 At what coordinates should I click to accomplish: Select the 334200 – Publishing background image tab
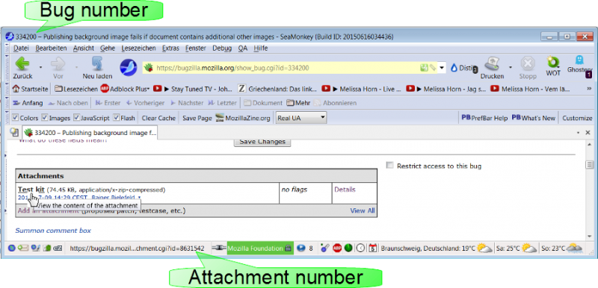90,133
